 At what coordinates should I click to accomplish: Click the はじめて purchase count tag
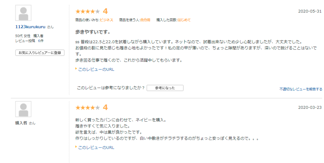click(184, 20)
